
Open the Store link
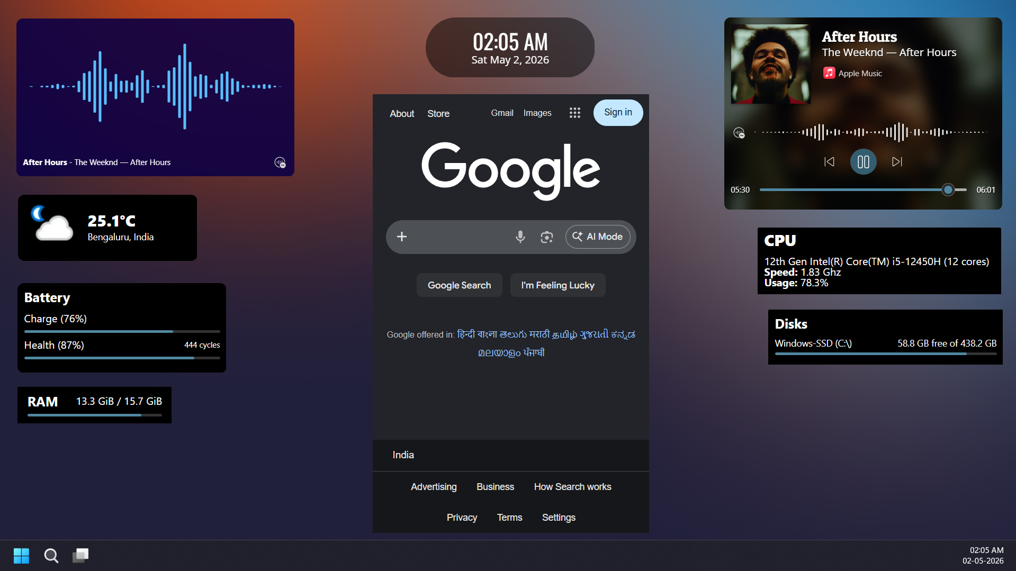(438, 114)
